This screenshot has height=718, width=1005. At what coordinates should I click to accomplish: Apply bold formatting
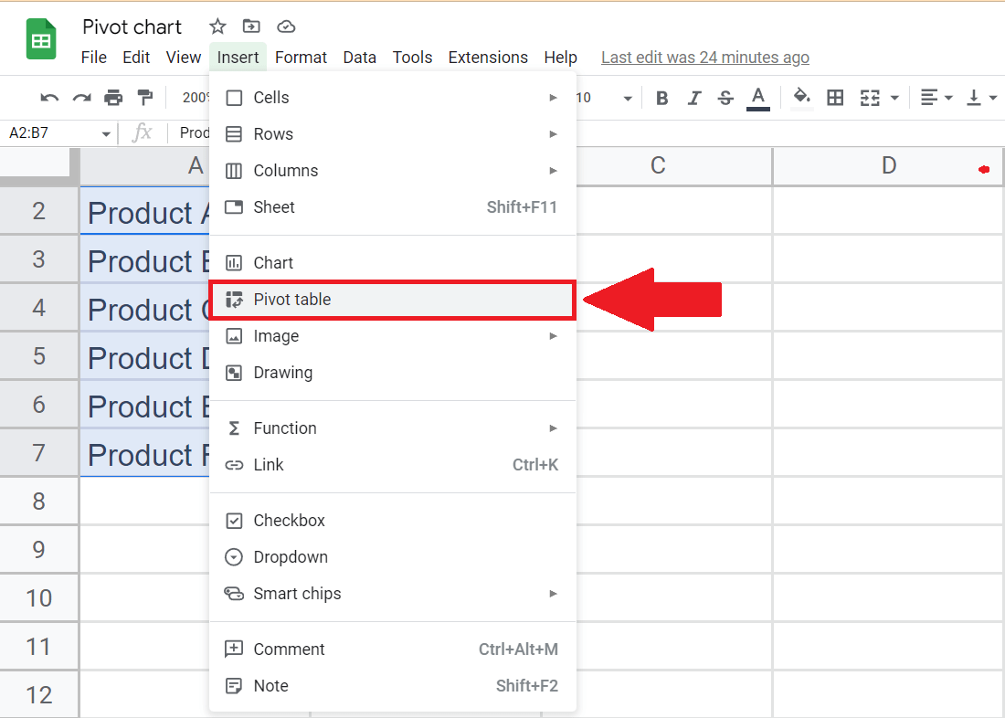[661, 98]
